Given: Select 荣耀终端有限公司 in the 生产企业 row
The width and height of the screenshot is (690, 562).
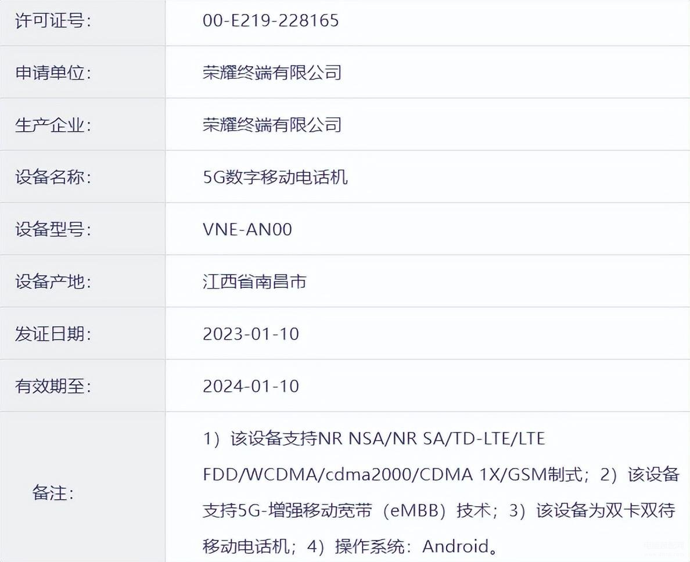Looking at the screenshot, I should point(272,125).
